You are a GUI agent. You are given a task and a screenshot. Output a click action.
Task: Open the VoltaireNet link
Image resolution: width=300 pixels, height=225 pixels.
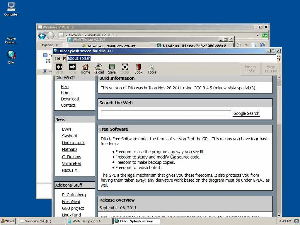[x=71, y=163]
